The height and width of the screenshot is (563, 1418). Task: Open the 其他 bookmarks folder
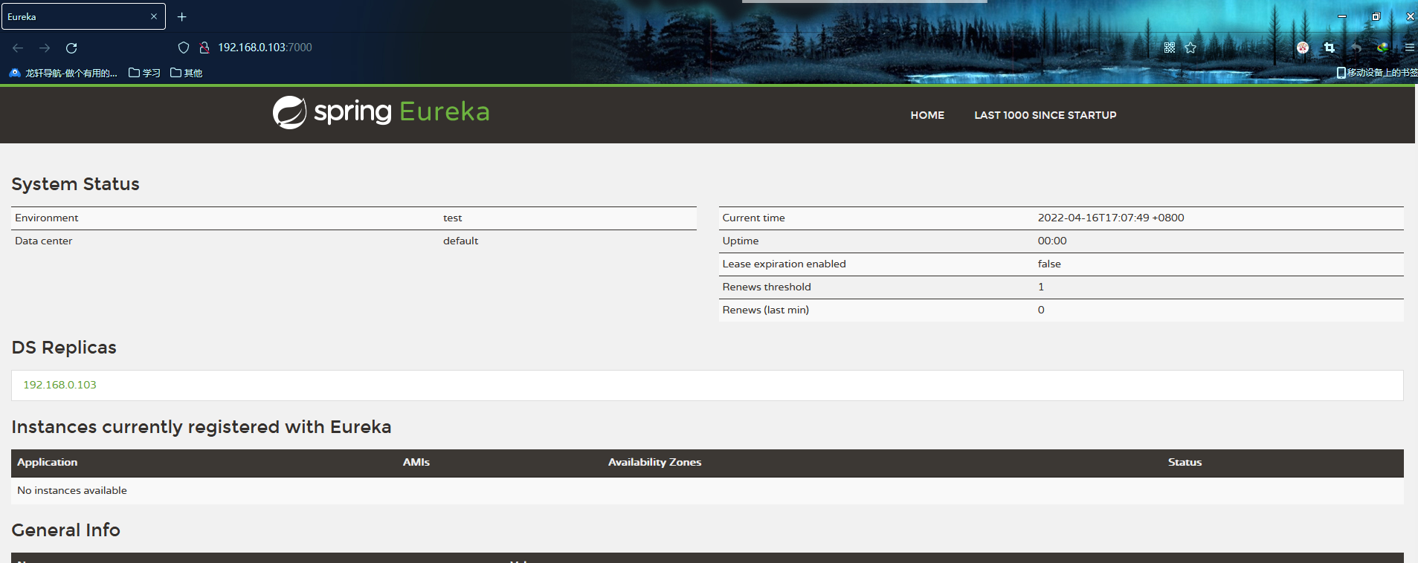click(186, 73)
